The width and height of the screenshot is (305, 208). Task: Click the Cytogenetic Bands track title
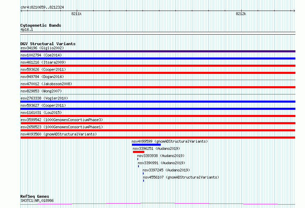coord(41,25)
